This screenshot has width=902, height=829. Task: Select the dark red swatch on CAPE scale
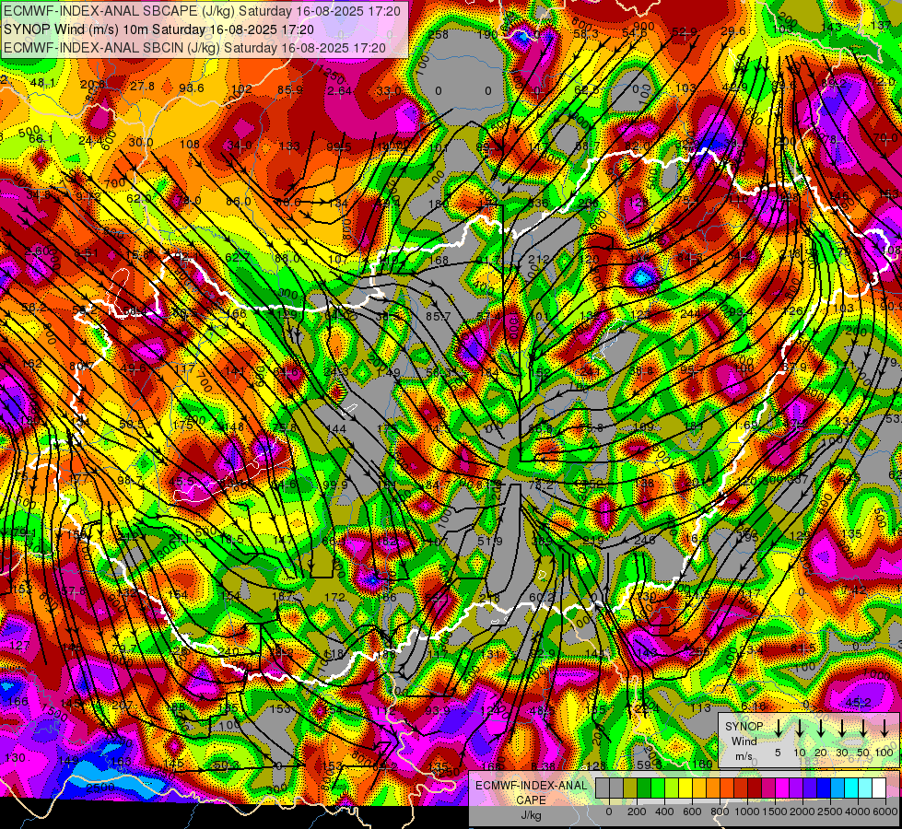click(x=756, y=788)
